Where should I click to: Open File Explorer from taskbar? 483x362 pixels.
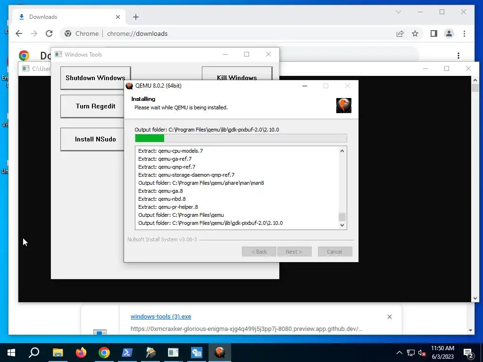(x=58, y=353)
